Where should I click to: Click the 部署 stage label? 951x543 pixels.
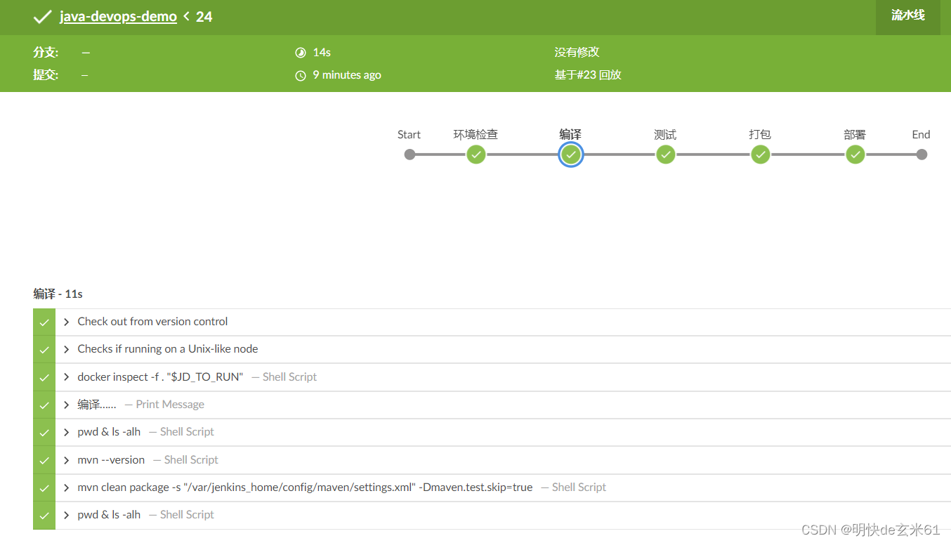point(855,134)
